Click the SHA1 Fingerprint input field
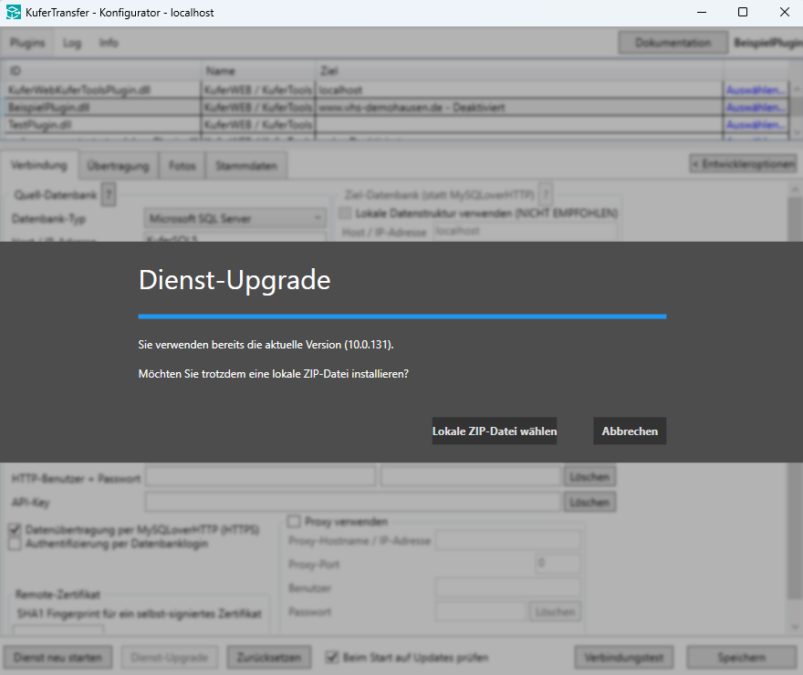This screenshot has height=675, width=803. coord(58,629)
